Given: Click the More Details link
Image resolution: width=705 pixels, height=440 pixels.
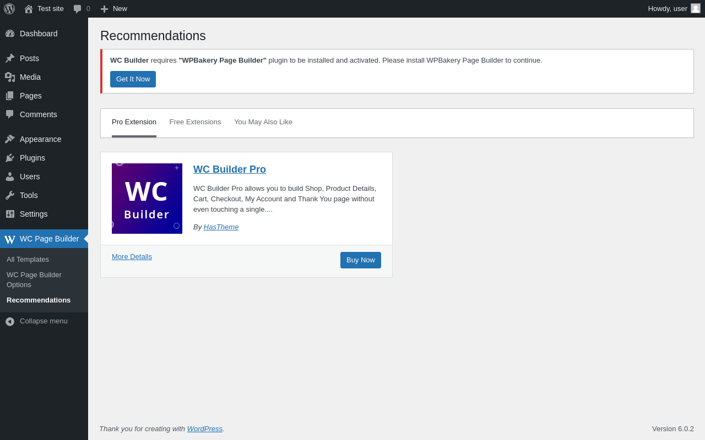Looking at the screenshot, I should click(x=132, y=257).
